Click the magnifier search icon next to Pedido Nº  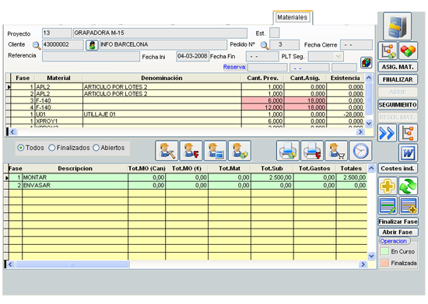coord(265,45)
